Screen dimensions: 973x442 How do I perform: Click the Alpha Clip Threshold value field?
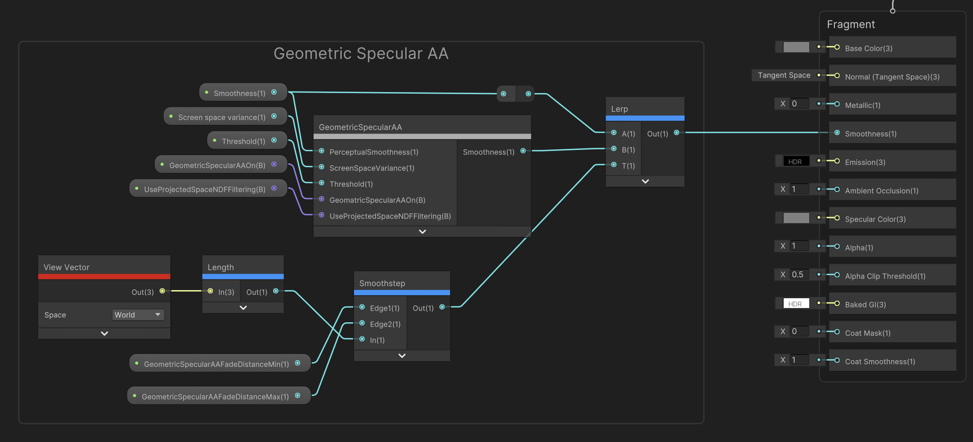(x=800, y=275)
